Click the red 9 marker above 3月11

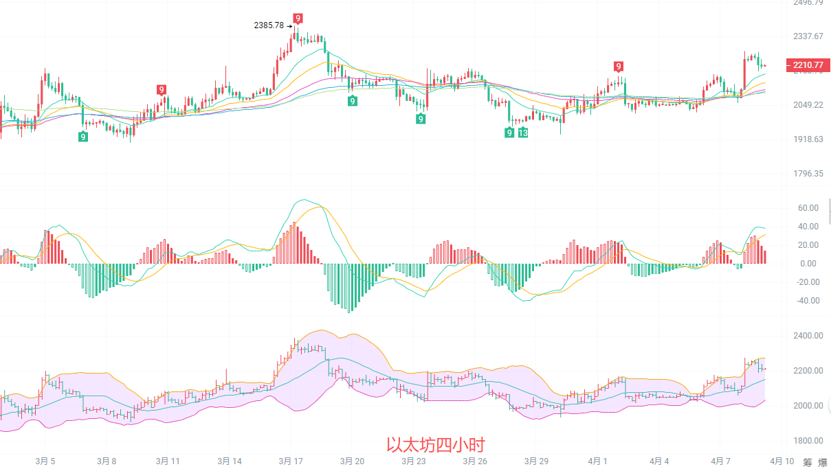161,89
